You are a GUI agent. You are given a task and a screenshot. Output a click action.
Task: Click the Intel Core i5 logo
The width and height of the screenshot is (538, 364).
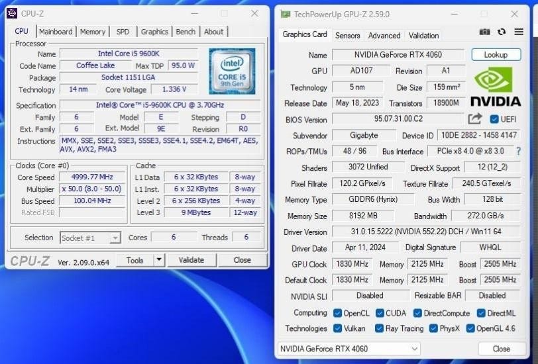(x=232, y=71)
